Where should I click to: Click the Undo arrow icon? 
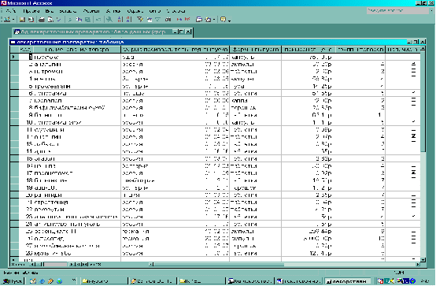point(98,20)
